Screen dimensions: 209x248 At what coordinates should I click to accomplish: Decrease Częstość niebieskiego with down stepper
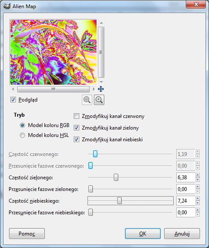pyautogui.click(x=198, y=203)
